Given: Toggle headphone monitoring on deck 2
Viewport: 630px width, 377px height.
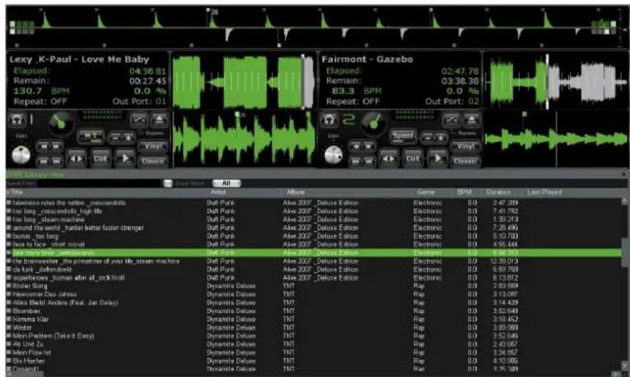Looking at the screenshot, I should pyautogui.click(x=329, y=120).
